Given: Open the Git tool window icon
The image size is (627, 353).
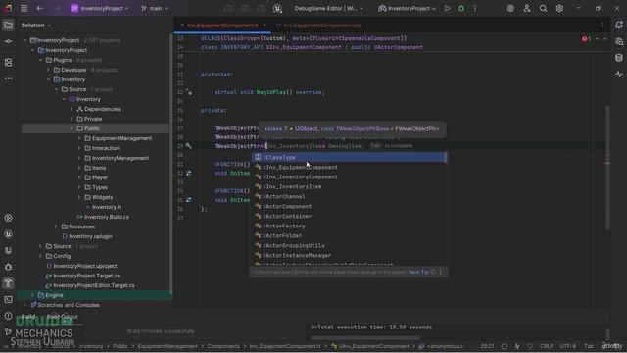Looking at the screenshot, I should 8,332.
